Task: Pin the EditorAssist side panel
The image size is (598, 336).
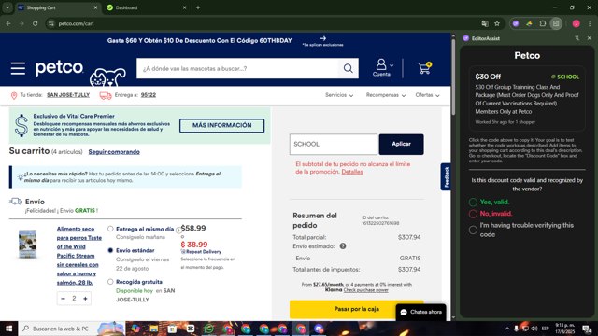Action: click(577, 38)
